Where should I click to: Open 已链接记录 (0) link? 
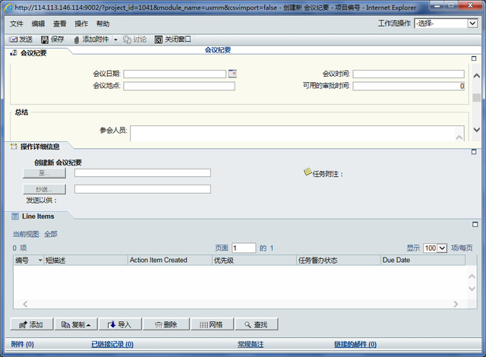pyautogui.click(x=112, y=344)
